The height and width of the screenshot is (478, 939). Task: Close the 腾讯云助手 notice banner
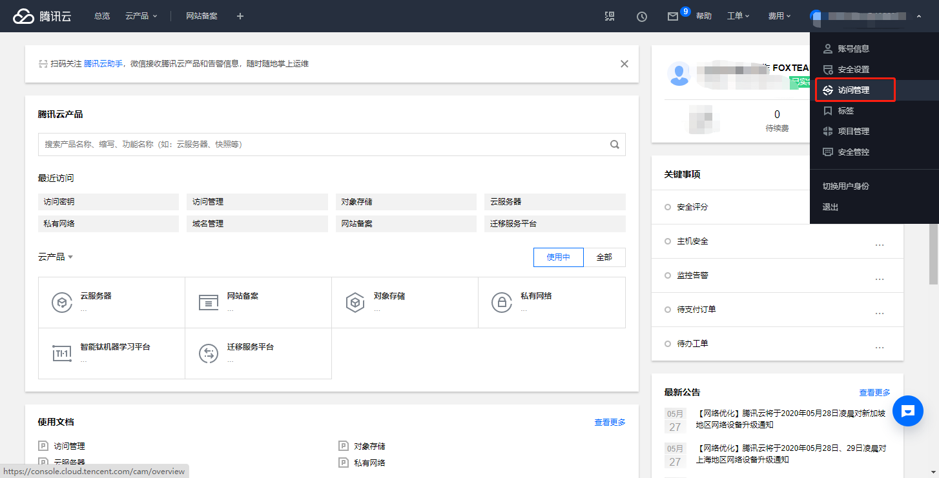(x=624, y=64)
